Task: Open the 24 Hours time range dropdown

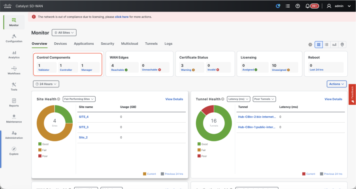Action: point(46,84)
